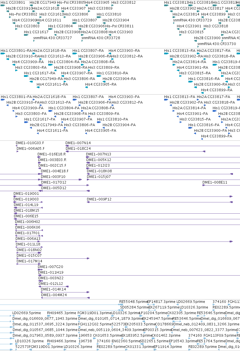The image size is (240, 351).
Task: Click transcript His4:CG33899-RA
Action: (217, 90)
